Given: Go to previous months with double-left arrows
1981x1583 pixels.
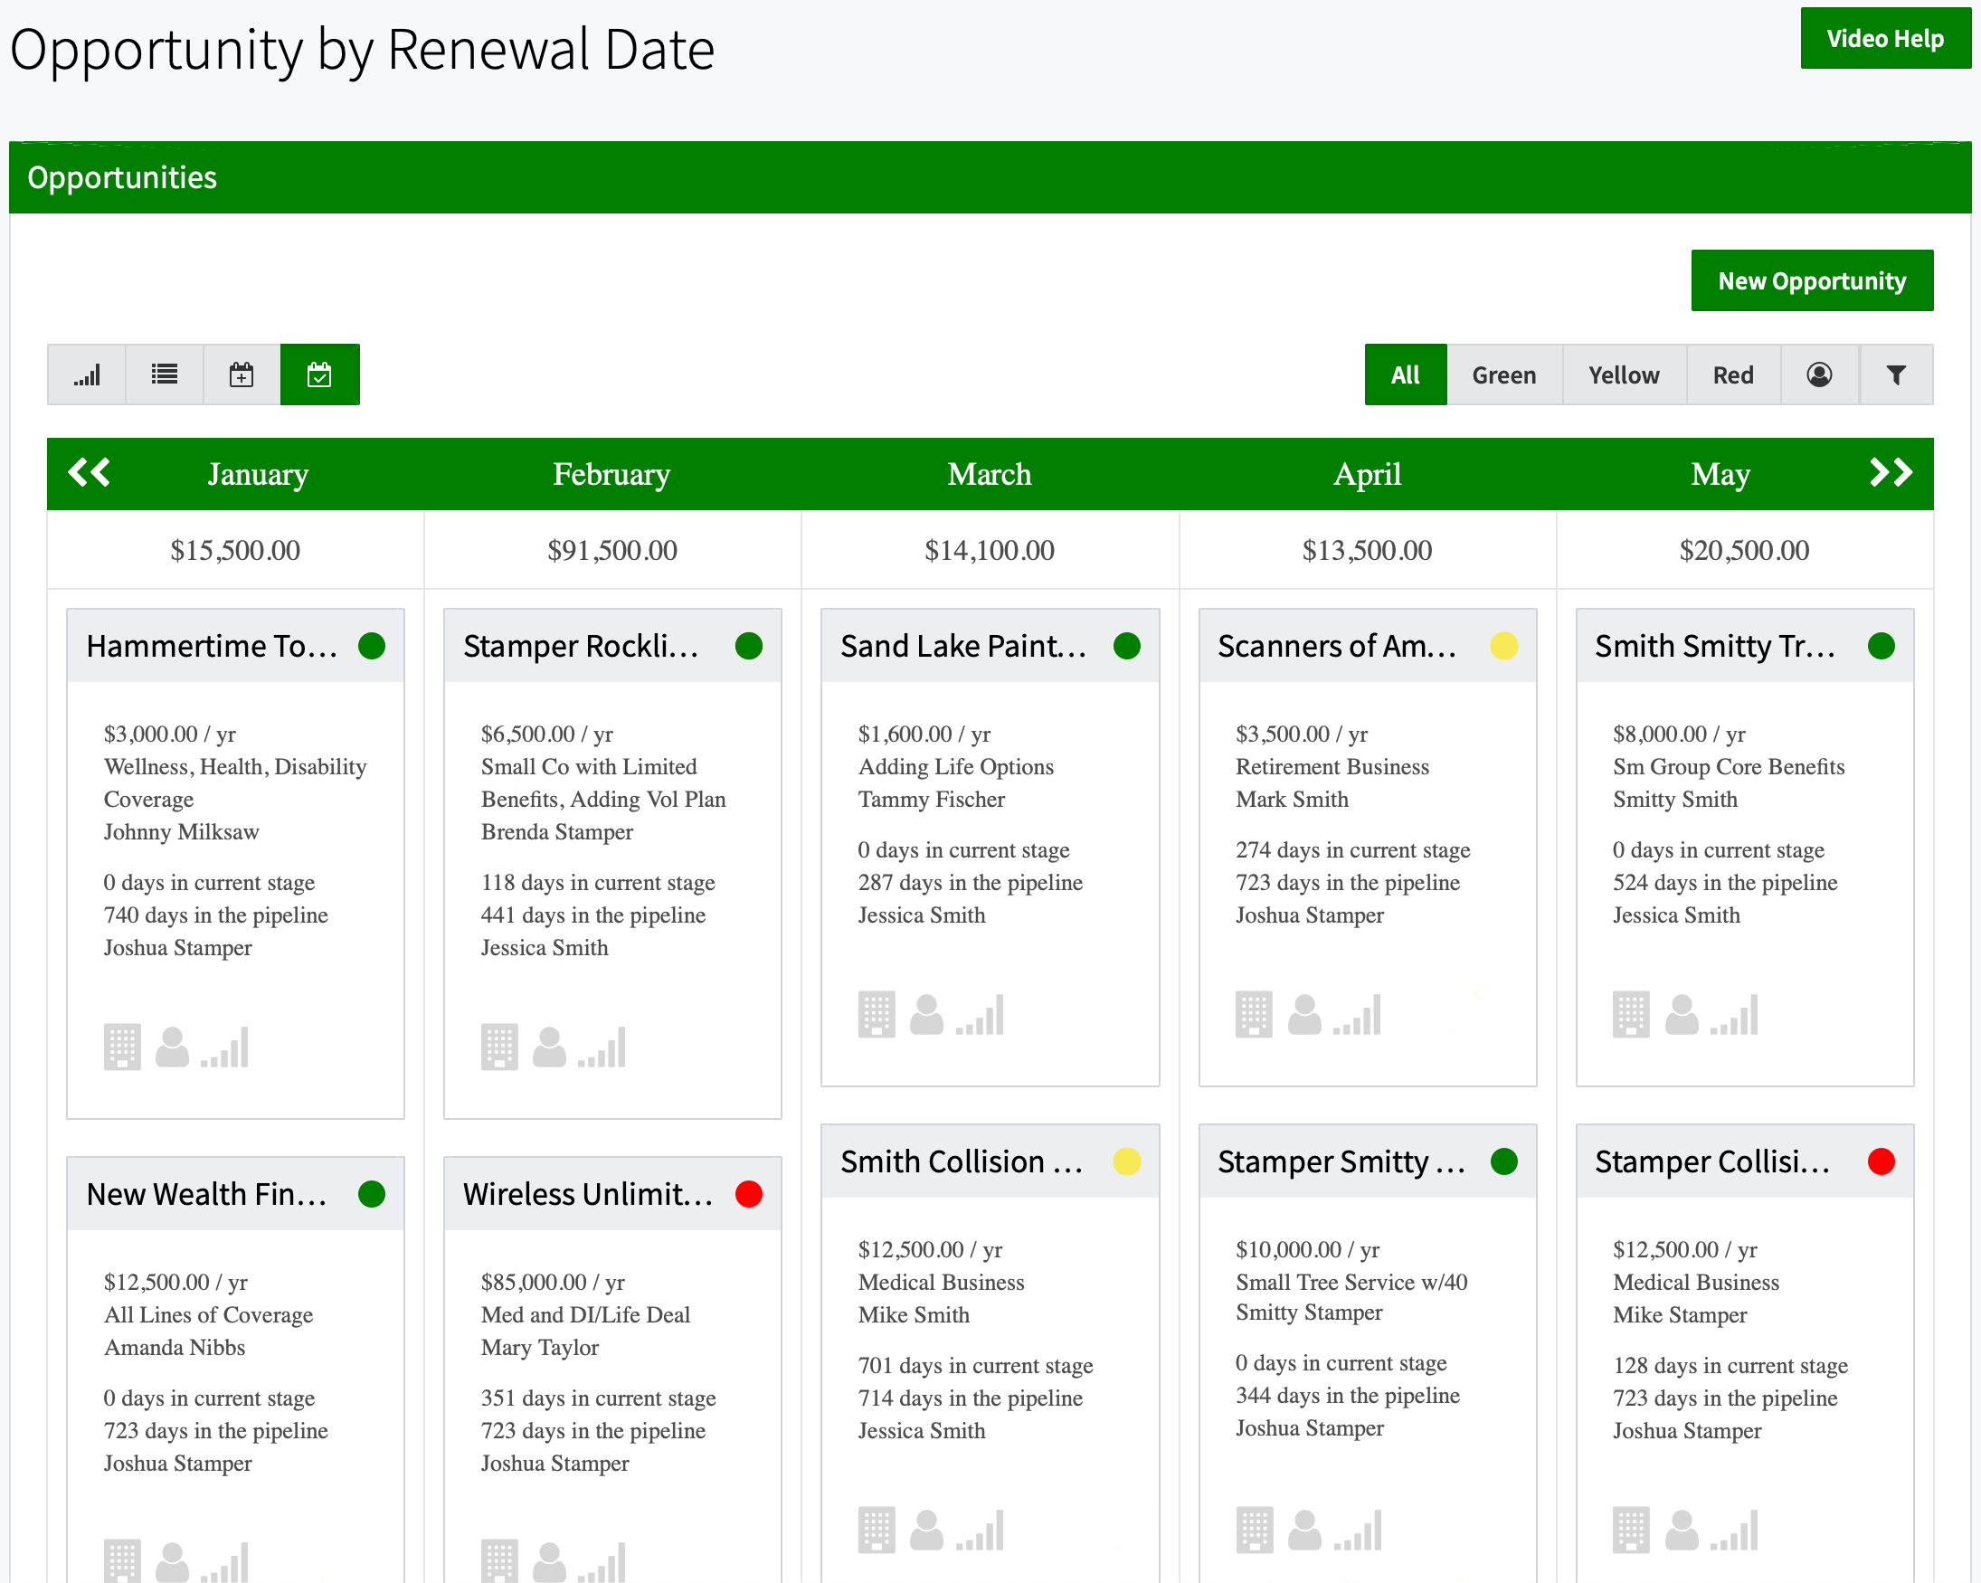Looking at the screenshot, I should (90, 473).
